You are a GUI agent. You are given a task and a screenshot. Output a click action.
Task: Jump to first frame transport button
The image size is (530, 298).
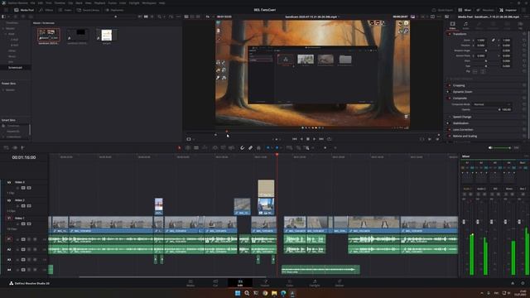tap(295, 139)
